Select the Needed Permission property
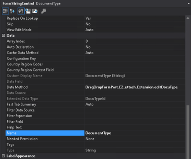Screen dimensions: 191x159 click(x=22, y=139)
